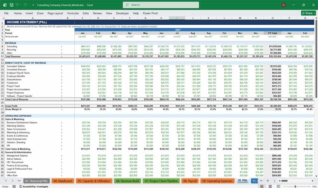Click the sheet tab bar splitter dots
The width and height of the screenshot is (318, 188).
[274, 181]
